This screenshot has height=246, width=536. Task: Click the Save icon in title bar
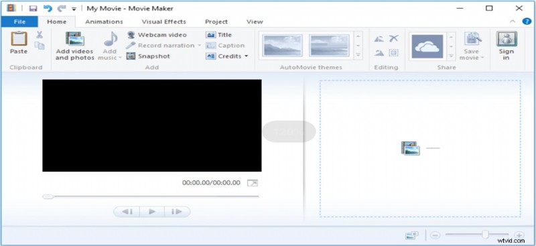[x=33, y=8]
